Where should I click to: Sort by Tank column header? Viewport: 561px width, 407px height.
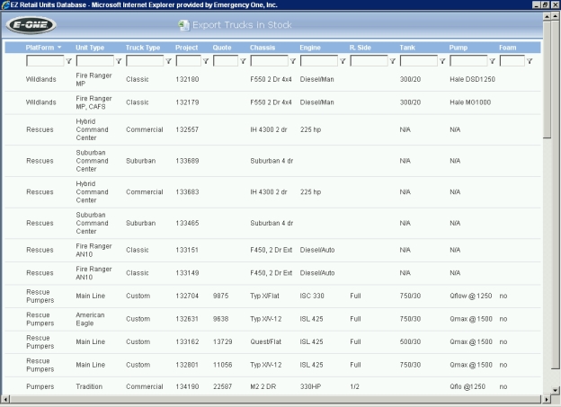point(407,48)
